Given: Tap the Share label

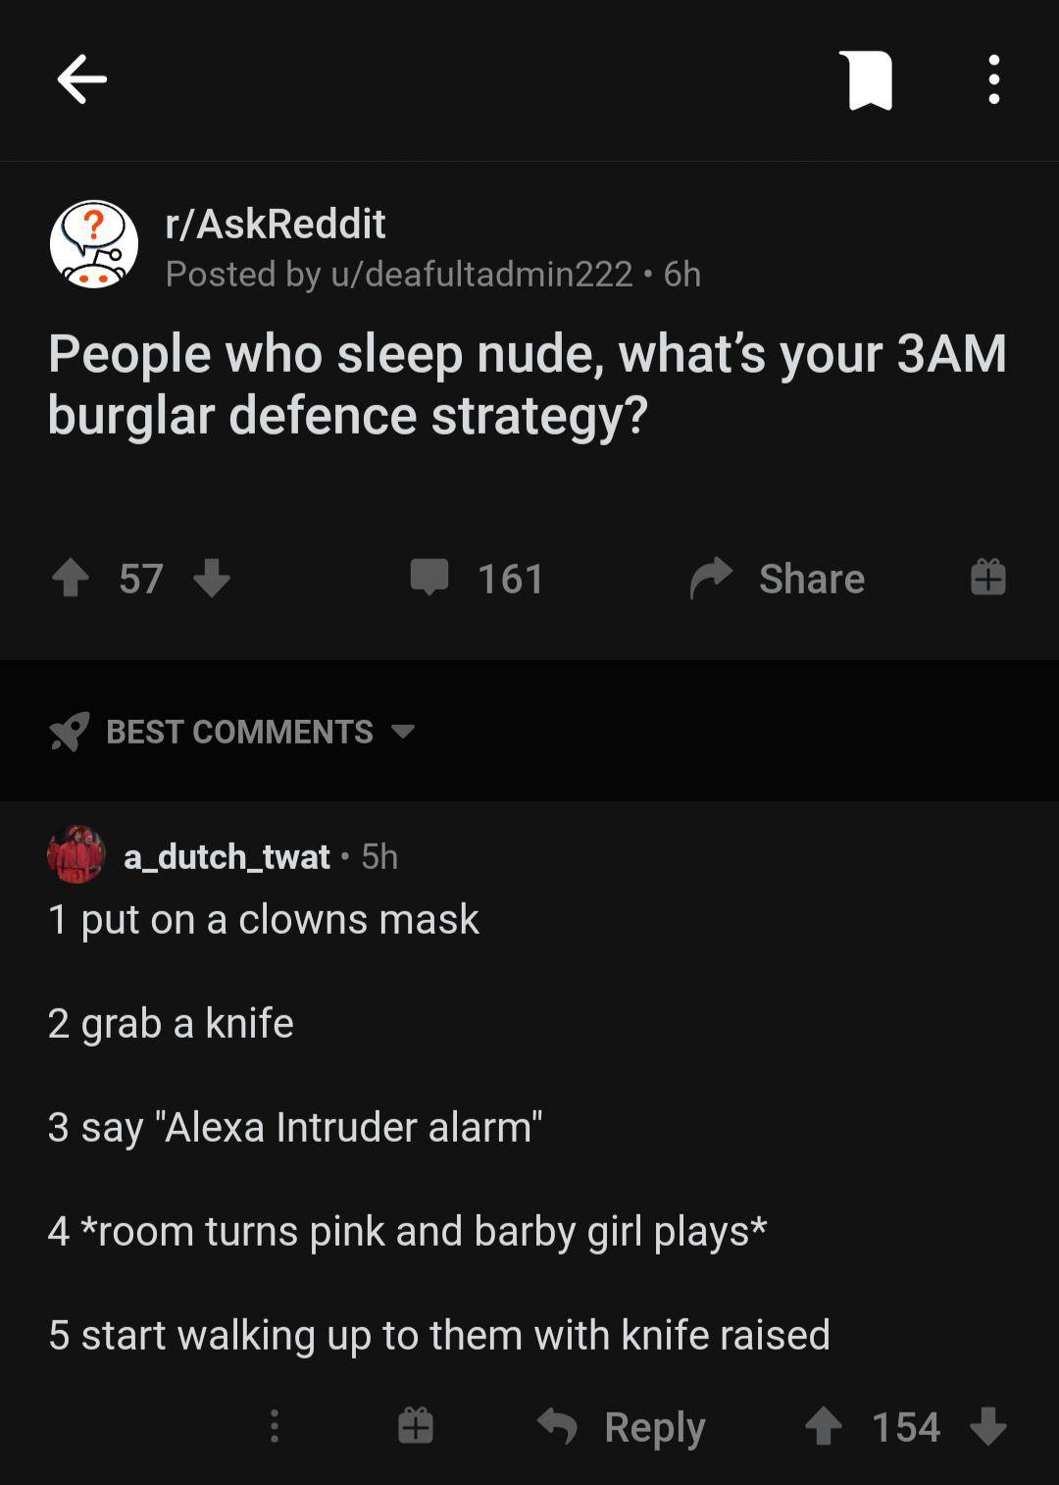Looking at the screenshot, I should [x=812, y=579].
